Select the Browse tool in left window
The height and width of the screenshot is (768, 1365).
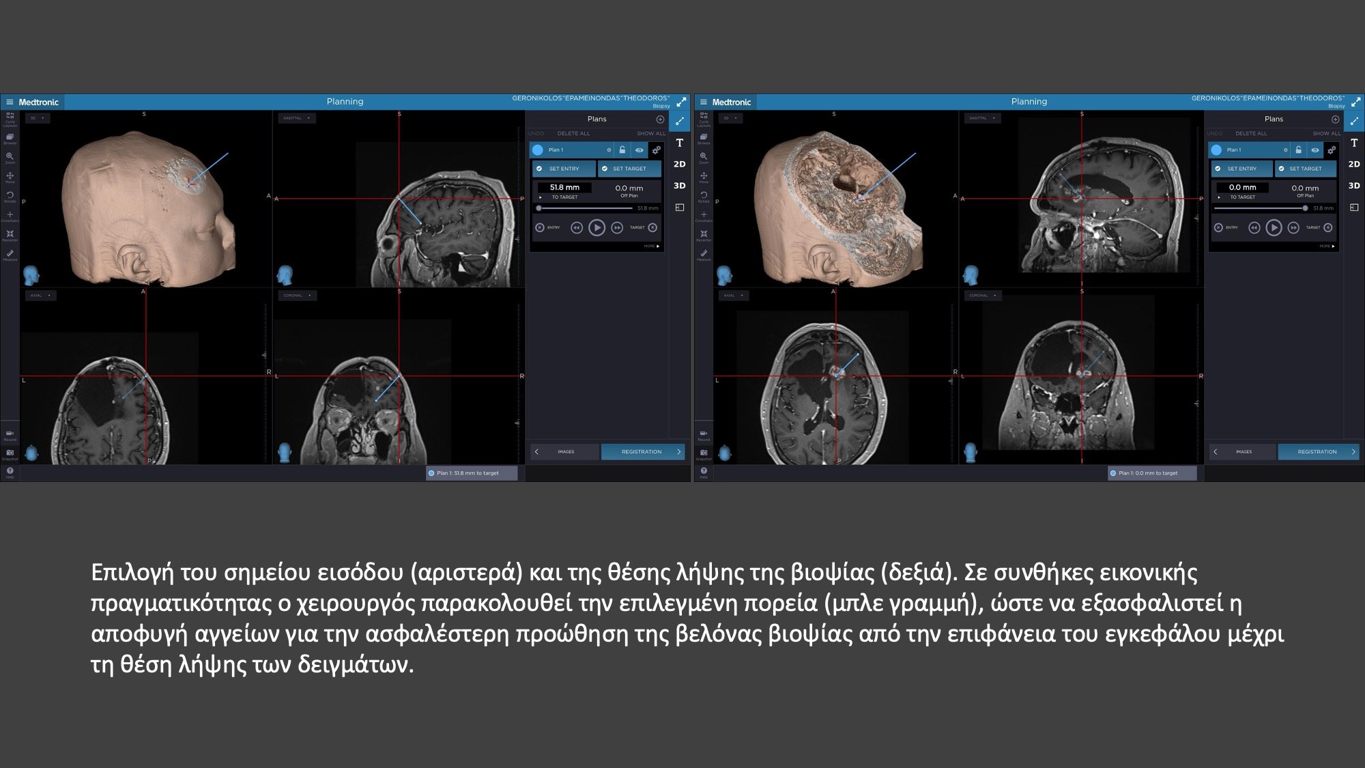tap(10, 139)
